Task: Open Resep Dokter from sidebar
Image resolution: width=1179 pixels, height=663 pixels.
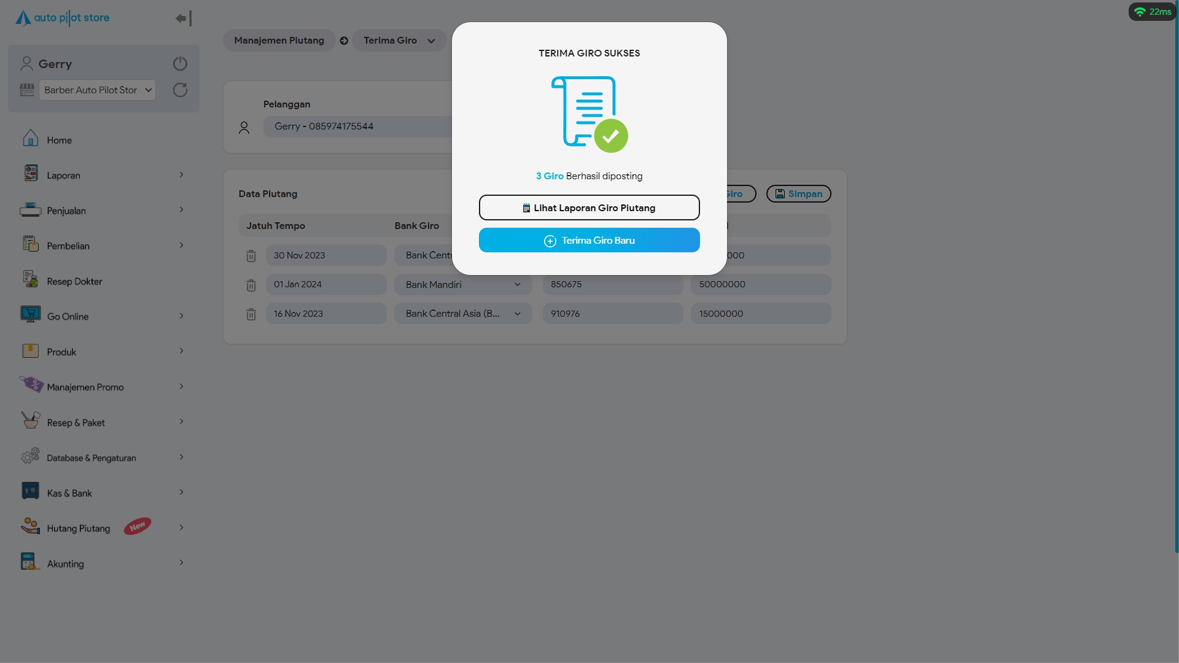Action: 74,281
